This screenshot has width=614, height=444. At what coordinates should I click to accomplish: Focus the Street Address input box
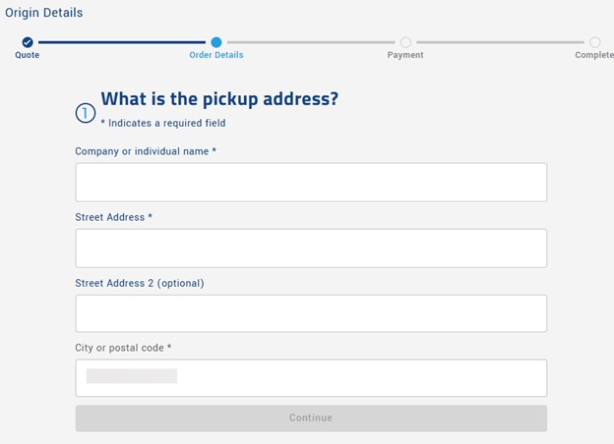311,248
